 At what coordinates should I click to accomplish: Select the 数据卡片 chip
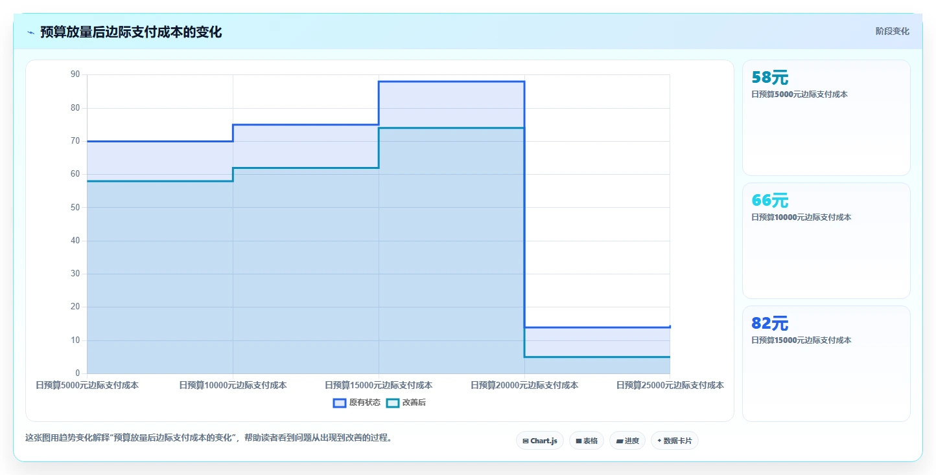coord(675,441)
